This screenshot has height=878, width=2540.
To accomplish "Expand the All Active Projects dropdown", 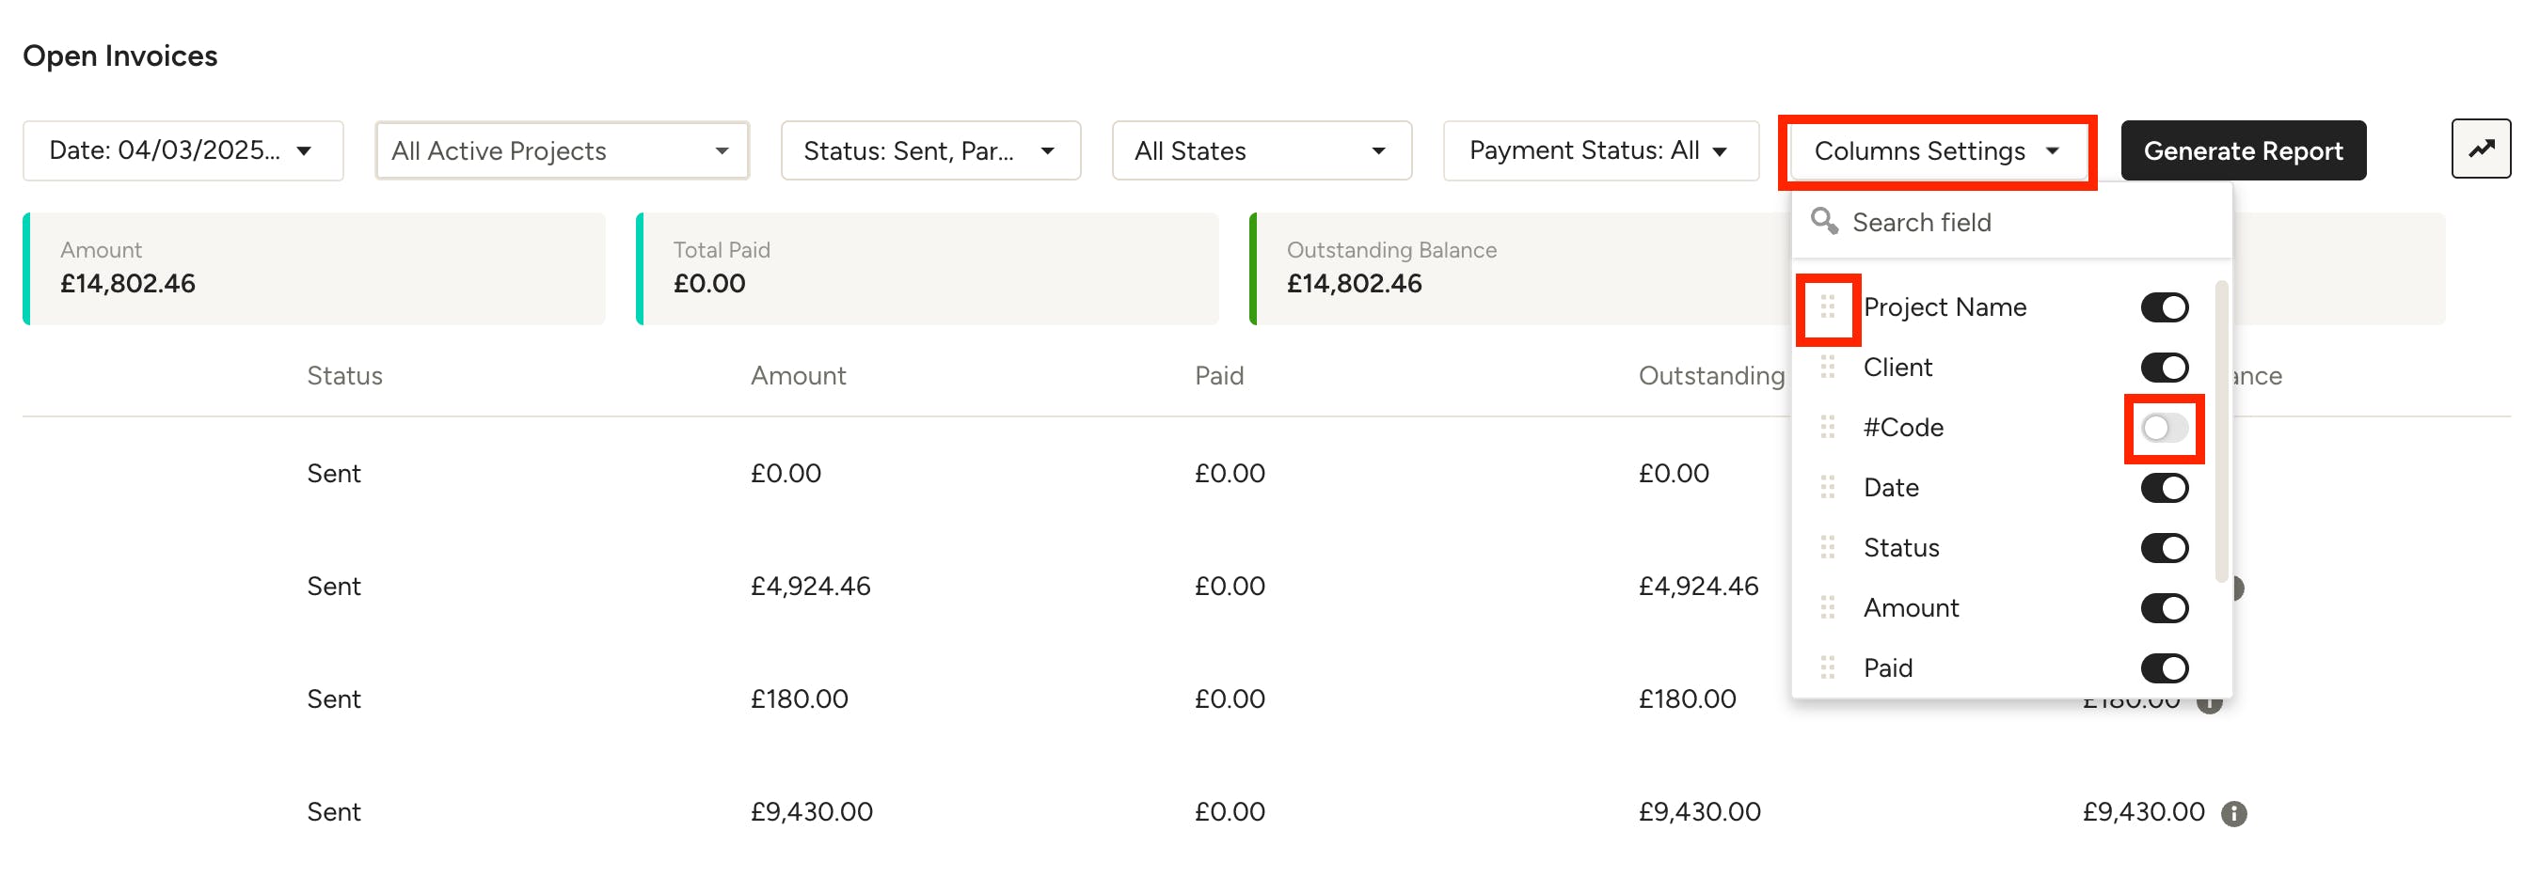I will tap(562, 150).
